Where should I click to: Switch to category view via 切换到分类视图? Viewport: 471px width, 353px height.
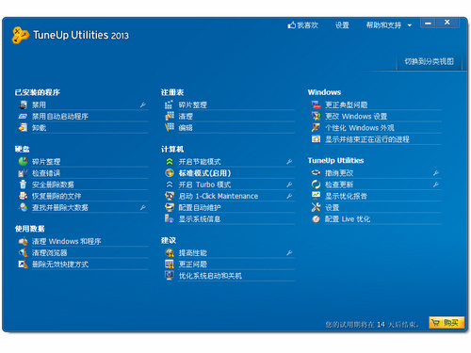coord(429,61)
